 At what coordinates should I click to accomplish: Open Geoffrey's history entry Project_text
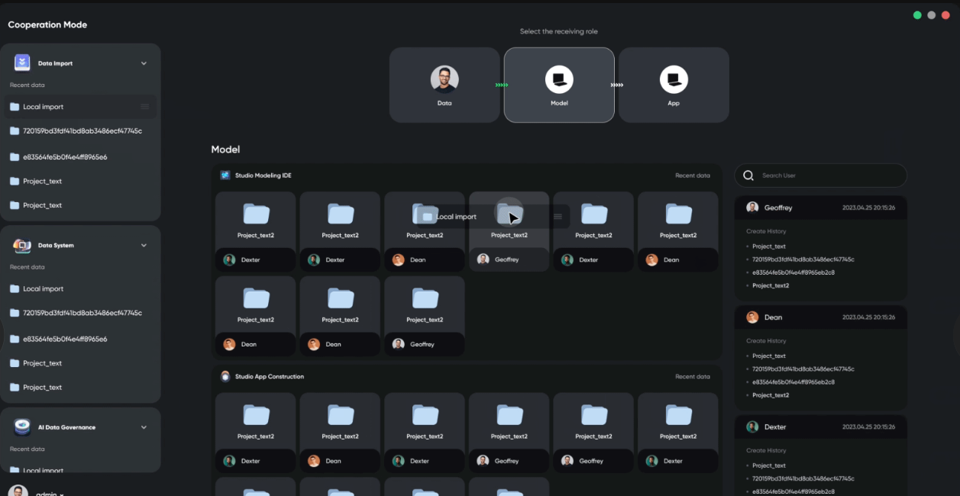(768, 246)
